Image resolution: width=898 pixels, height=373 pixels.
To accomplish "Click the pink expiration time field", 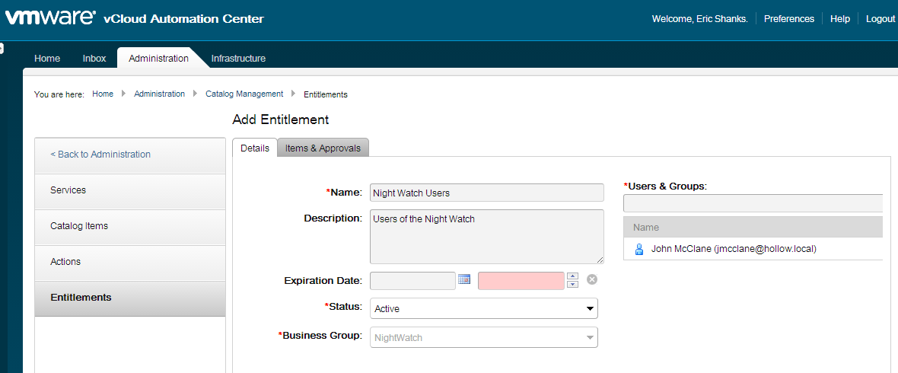I will 521,281.
